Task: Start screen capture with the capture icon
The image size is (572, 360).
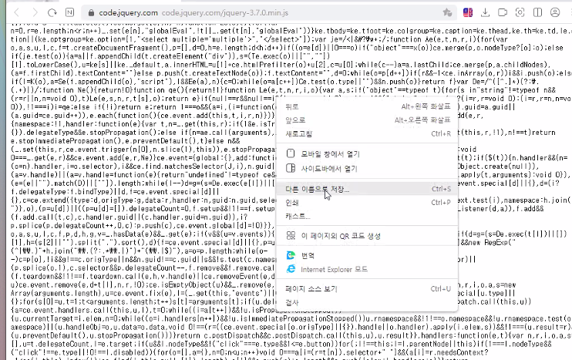Action: [x=520, y=13]
